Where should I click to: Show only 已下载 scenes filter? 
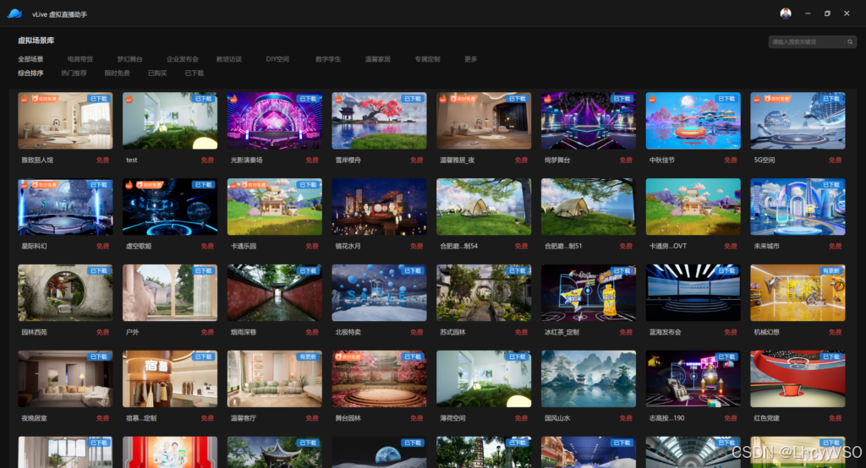[195, 73]
